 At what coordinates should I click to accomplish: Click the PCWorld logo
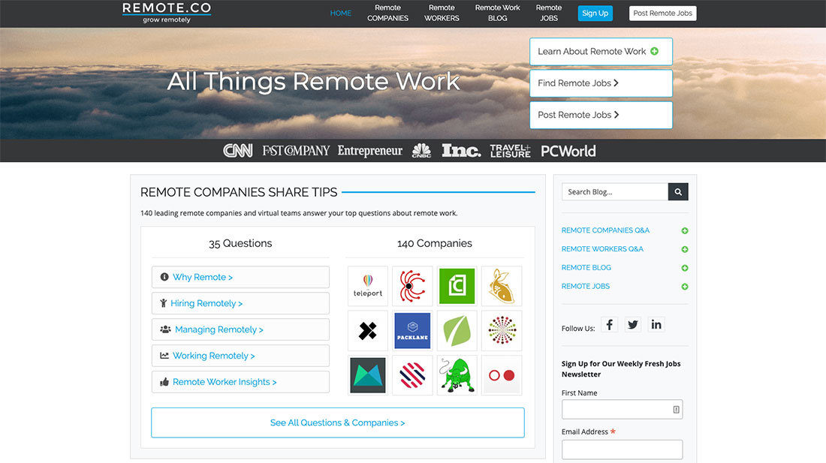point(568,151)
